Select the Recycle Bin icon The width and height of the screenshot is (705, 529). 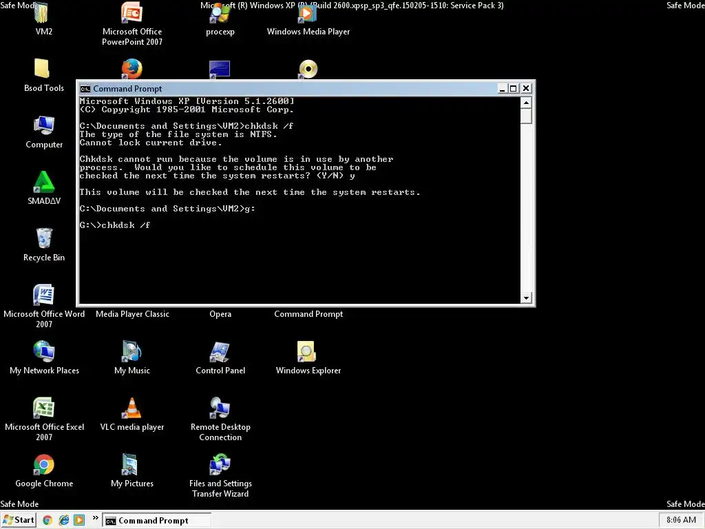(43, 238)
